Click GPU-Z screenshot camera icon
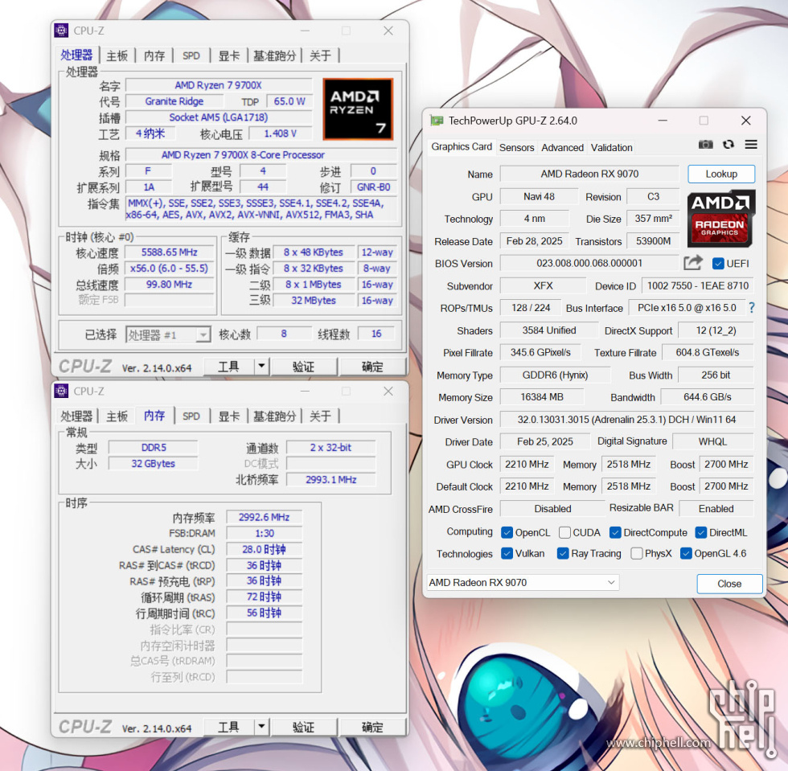This screenshot has width=788, height=771. tap(706, 145)
